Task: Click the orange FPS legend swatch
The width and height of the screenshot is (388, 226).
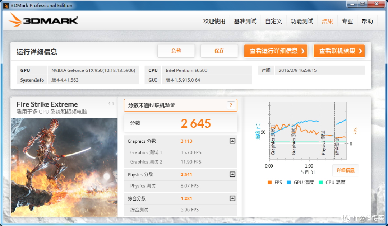Action: pyautogui.click(x=269, y=183)
